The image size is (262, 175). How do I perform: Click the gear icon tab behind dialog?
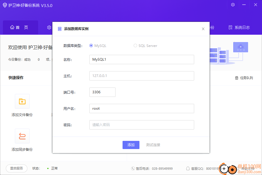point(49,27)
